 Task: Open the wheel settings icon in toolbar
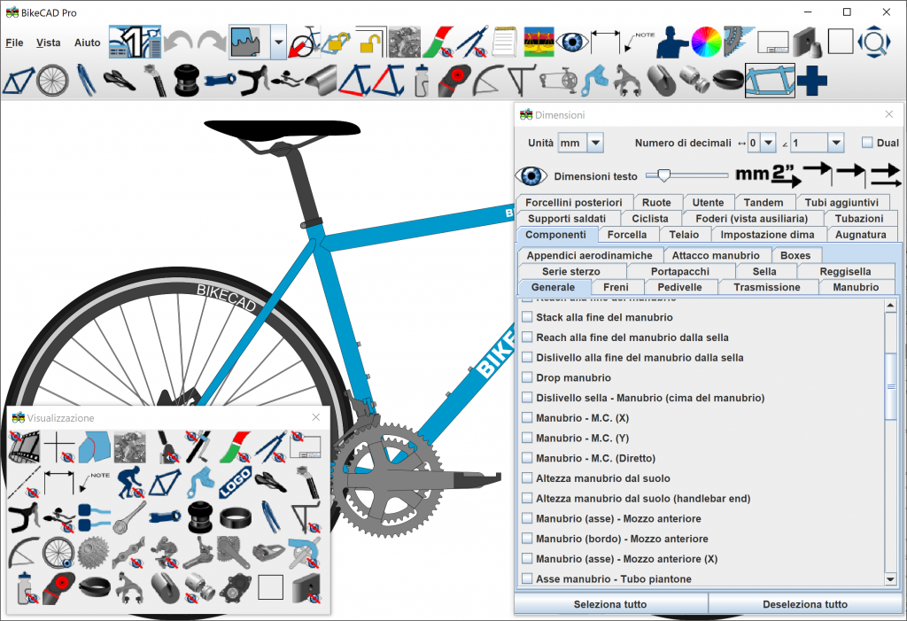coord(51,82)
